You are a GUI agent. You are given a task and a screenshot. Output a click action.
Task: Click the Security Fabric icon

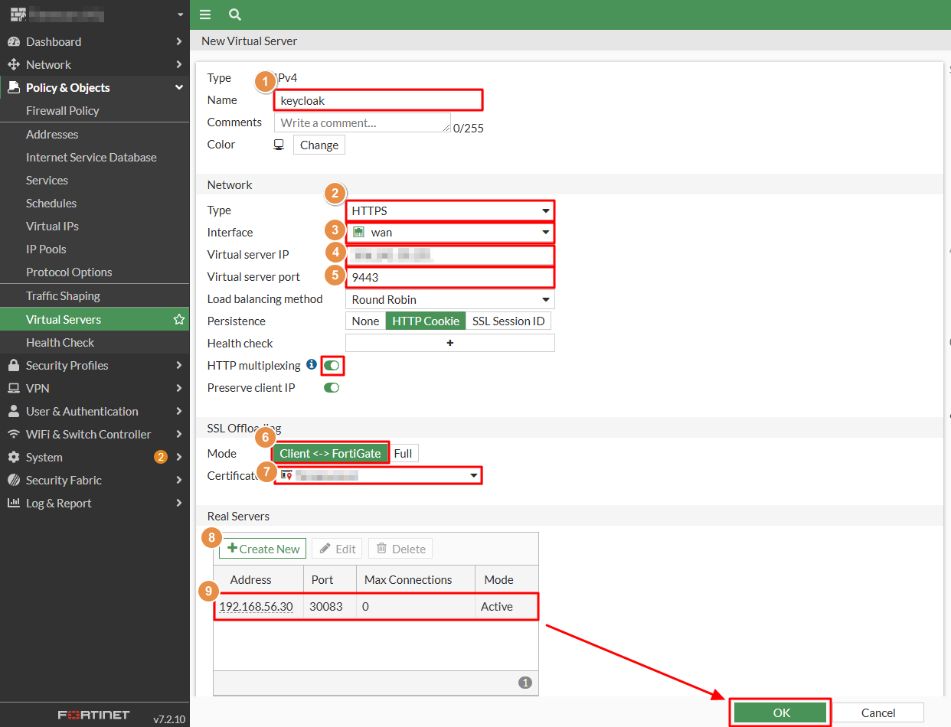(x=13, y=480)
